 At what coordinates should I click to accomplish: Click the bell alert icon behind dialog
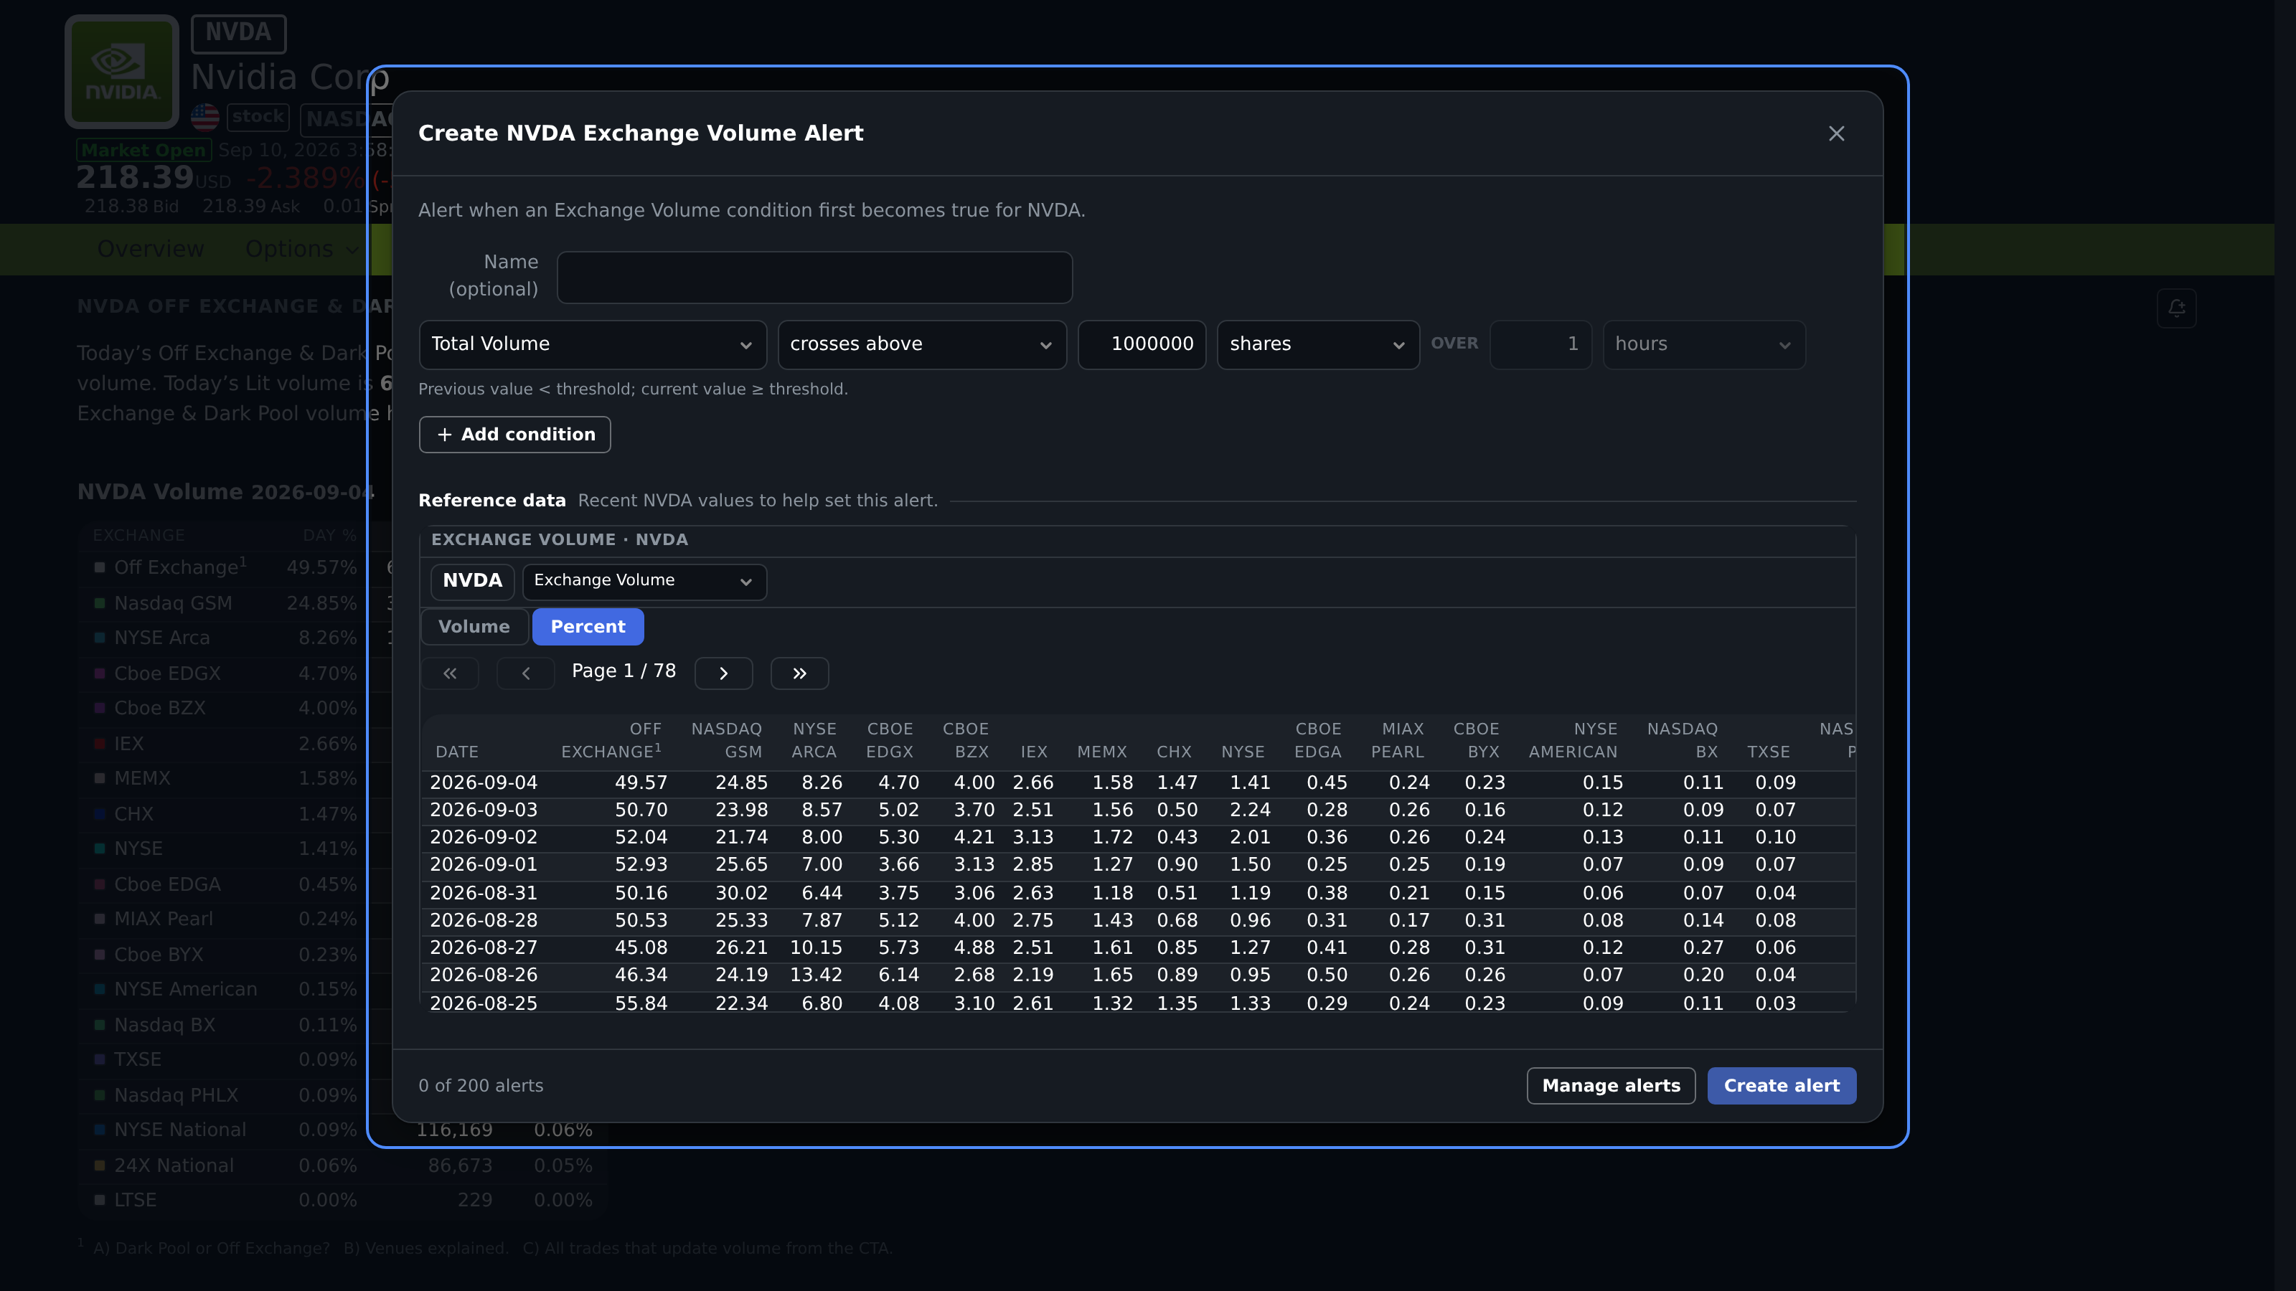2177,308
